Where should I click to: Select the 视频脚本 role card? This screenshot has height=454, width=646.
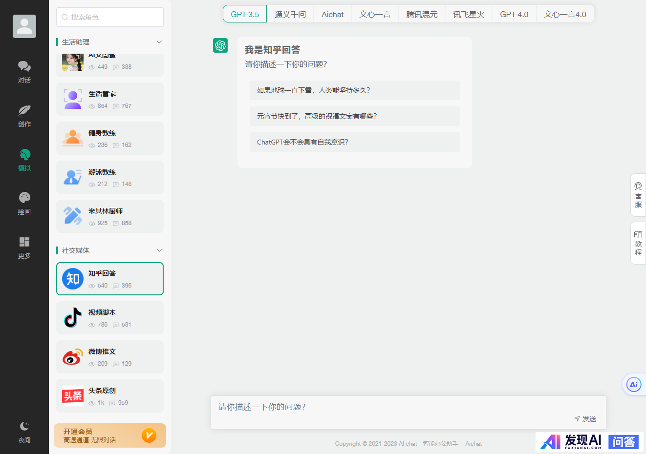tap(110, 318)
